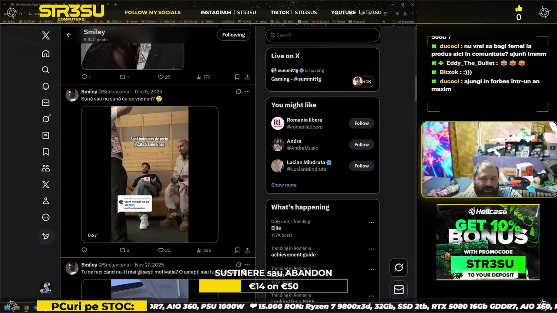The width and height of the screenshot is (557, 313).
Task: Open Dec 5, 2025 post timestamp
Action: 148,92
